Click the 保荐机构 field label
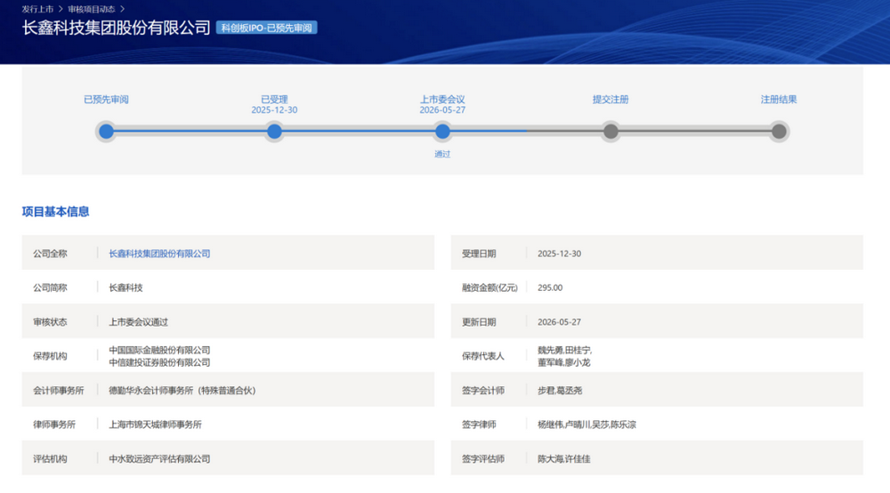The height and width of the screenshot is (493, 890). coord(50,356)
